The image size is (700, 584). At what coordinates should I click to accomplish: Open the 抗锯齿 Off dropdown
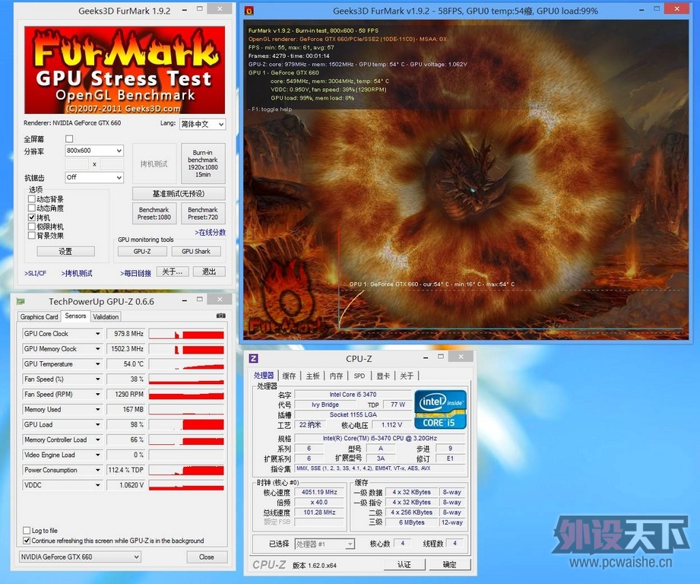pyautogui.click(x=93, y=177)
